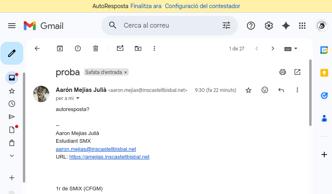Open the Google apps grid menu
This screenshot has height=194, width=332.
coord(302,26)
